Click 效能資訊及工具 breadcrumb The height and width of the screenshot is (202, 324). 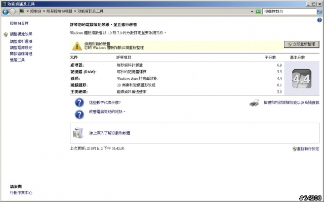coord(91,11)
